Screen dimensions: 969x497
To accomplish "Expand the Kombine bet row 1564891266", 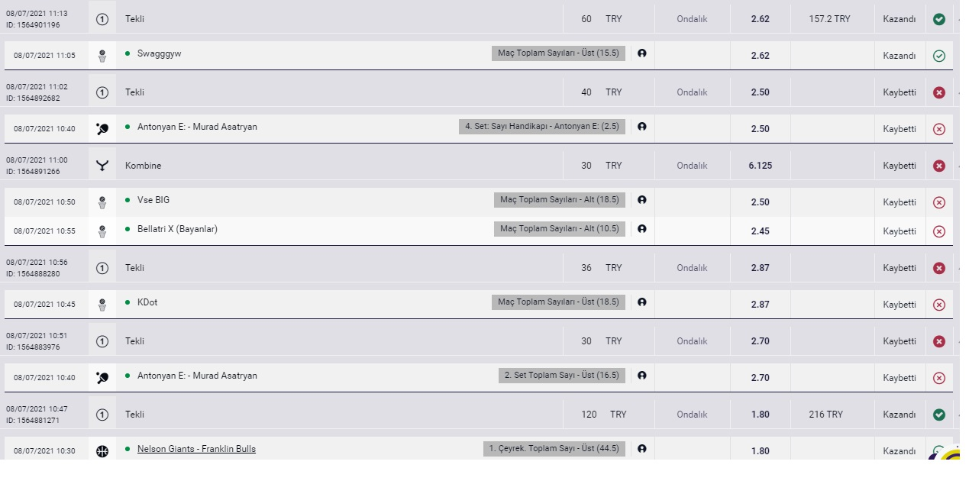I will pyautogui.click(x=478, y=166).
